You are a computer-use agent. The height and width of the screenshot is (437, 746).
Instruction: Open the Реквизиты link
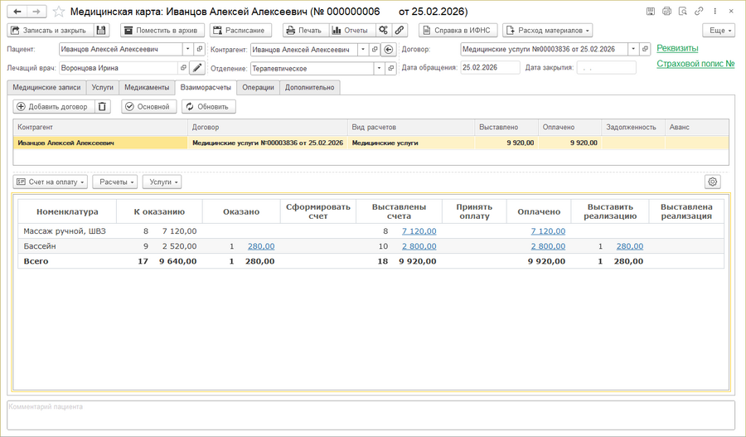pos(677,48)
